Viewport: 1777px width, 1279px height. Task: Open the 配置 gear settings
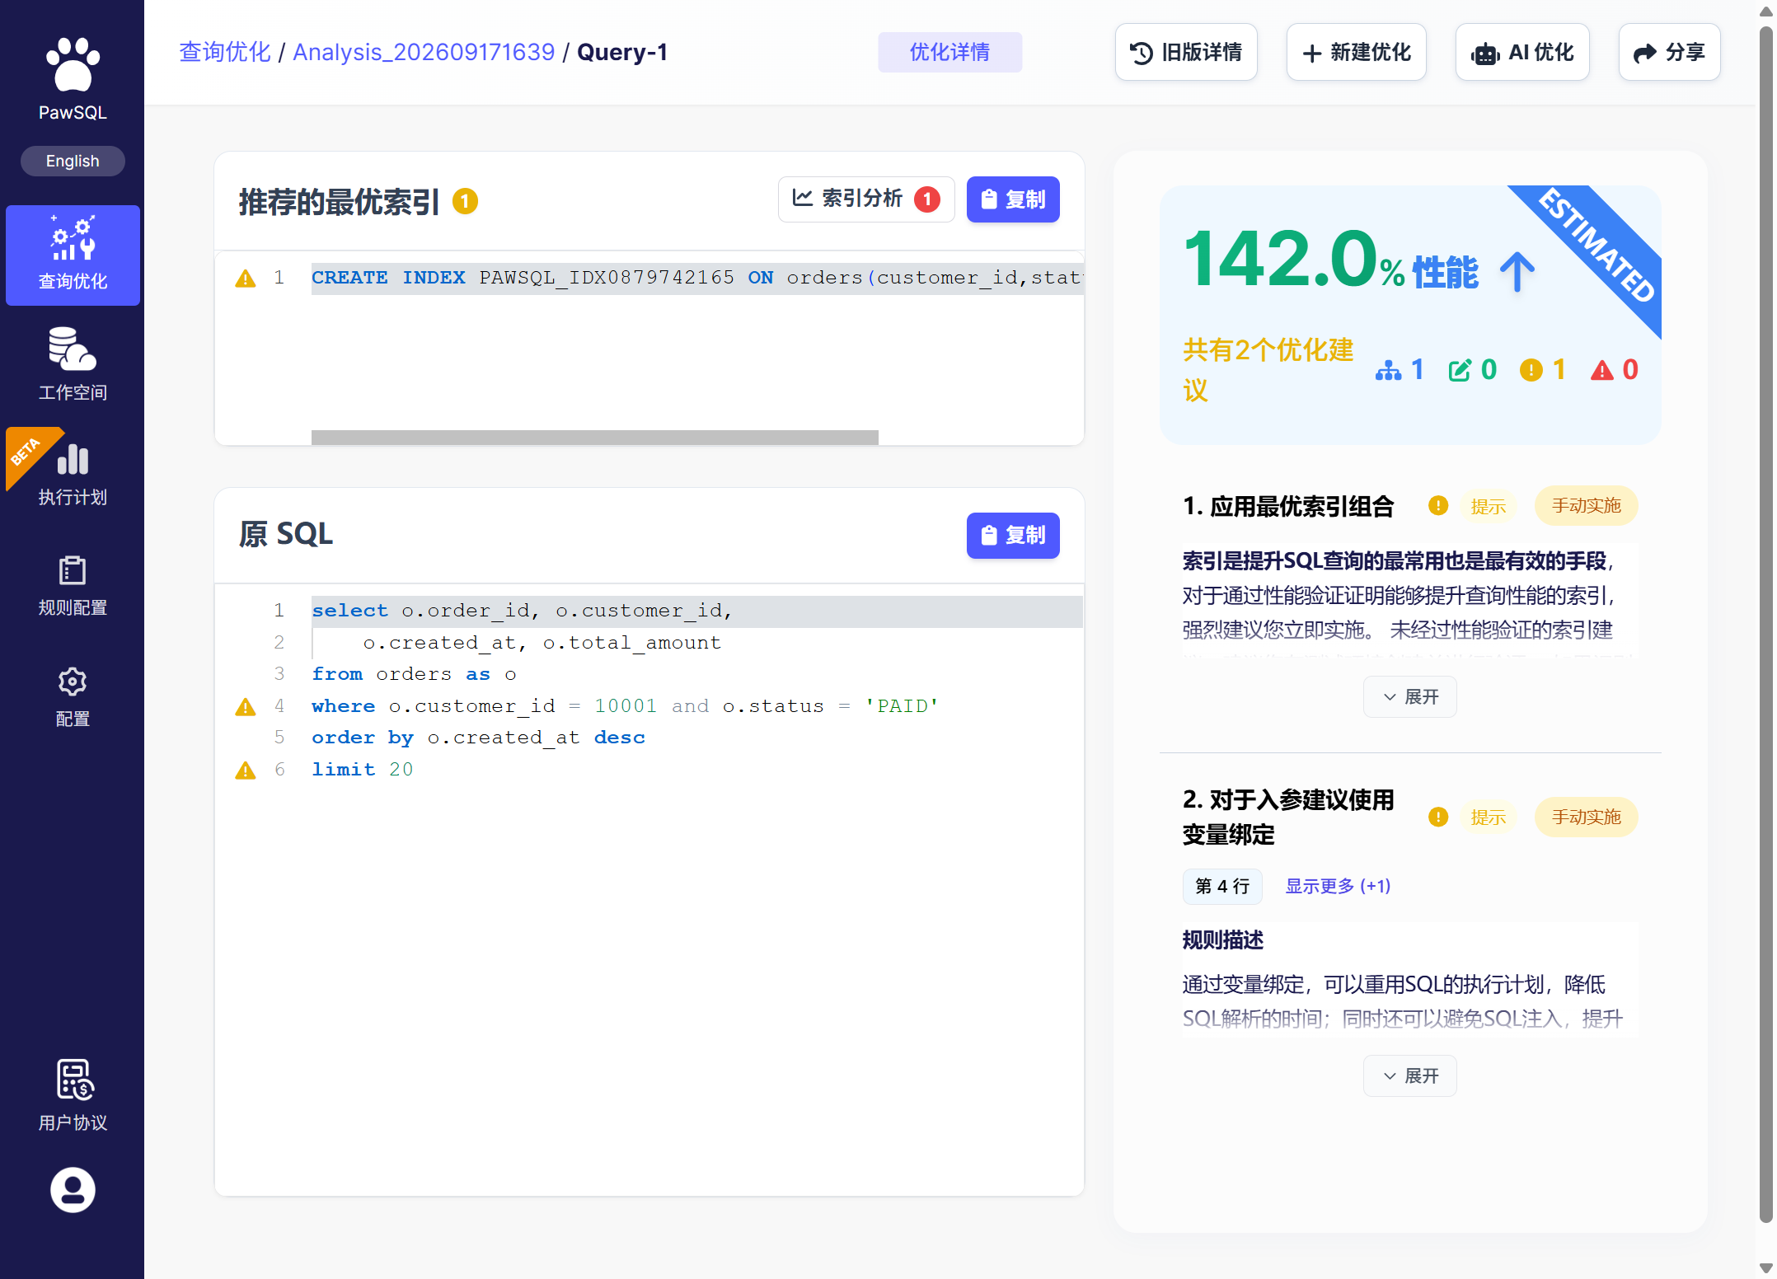73,696
